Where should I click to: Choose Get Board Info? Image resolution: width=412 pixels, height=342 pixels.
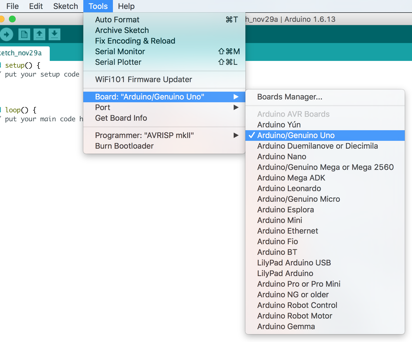164,118
